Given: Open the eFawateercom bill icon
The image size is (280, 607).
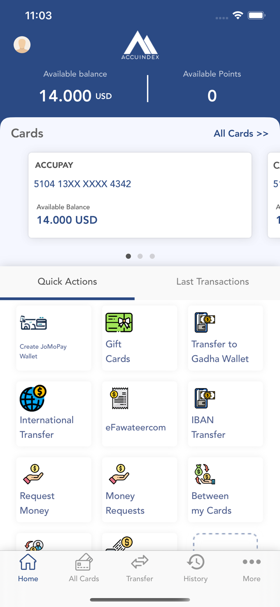Looking at the screenshot, I should coord(119,398).
